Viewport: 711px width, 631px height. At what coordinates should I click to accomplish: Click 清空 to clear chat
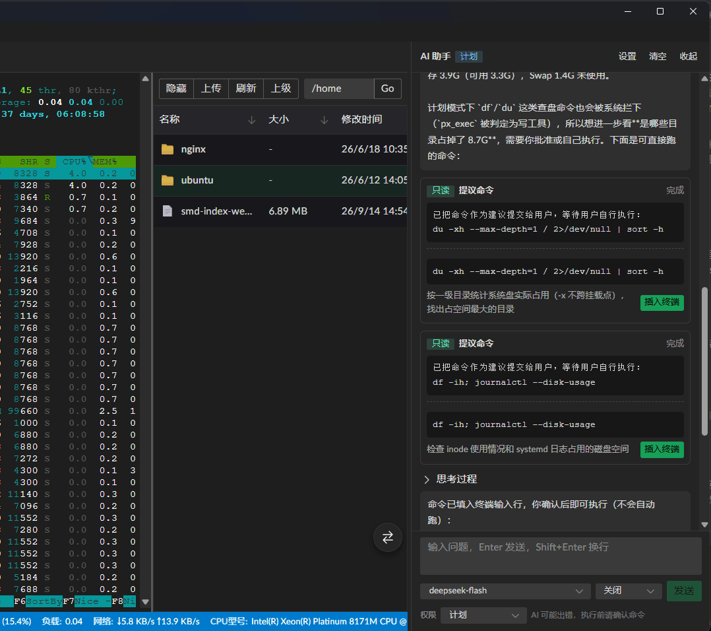pyautogui.click(x=658, y=56)
